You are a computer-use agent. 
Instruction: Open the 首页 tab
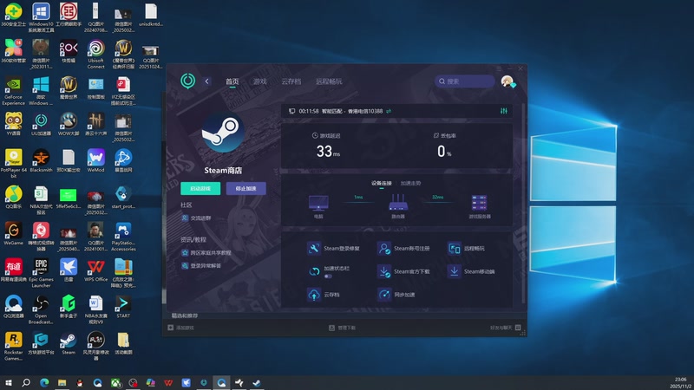(232, 81)
